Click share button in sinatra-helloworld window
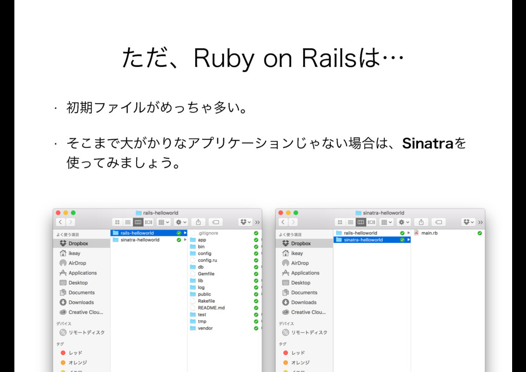Image resolution: width=526 pixels, height=372 pixels. (421, 222)
